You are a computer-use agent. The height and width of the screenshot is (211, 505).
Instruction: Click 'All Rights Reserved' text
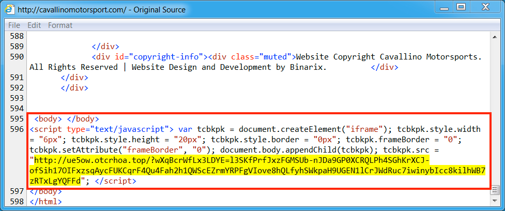pyautogui.click(x=73, y=67)
